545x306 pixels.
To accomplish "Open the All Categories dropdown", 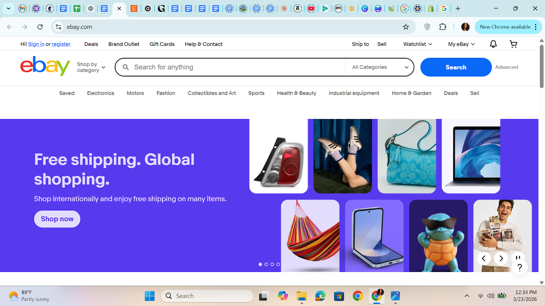I will pyautogui.click(x=380, y=67).
